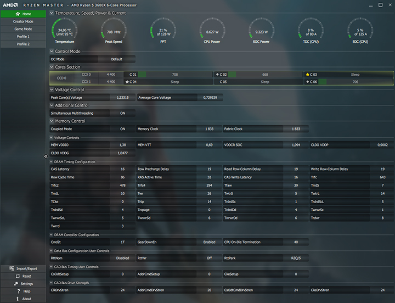Toggle GearDownEn Enabled value

(209, 242)
